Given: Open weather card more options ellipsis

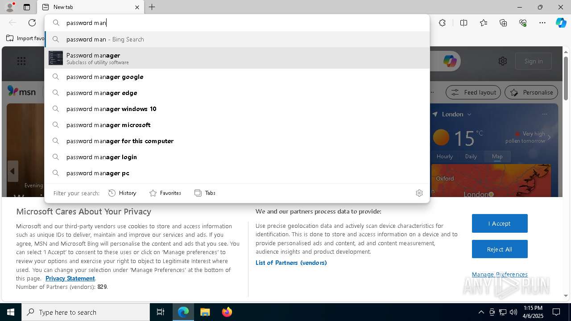Looking at the screenshot, I should [x=545, y=114].
